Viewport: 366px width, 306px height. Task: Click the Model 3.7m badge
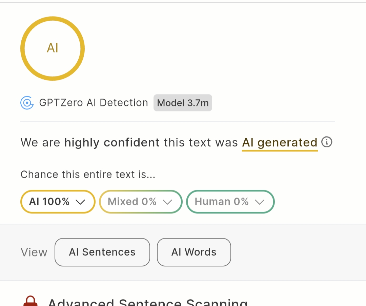183,103
